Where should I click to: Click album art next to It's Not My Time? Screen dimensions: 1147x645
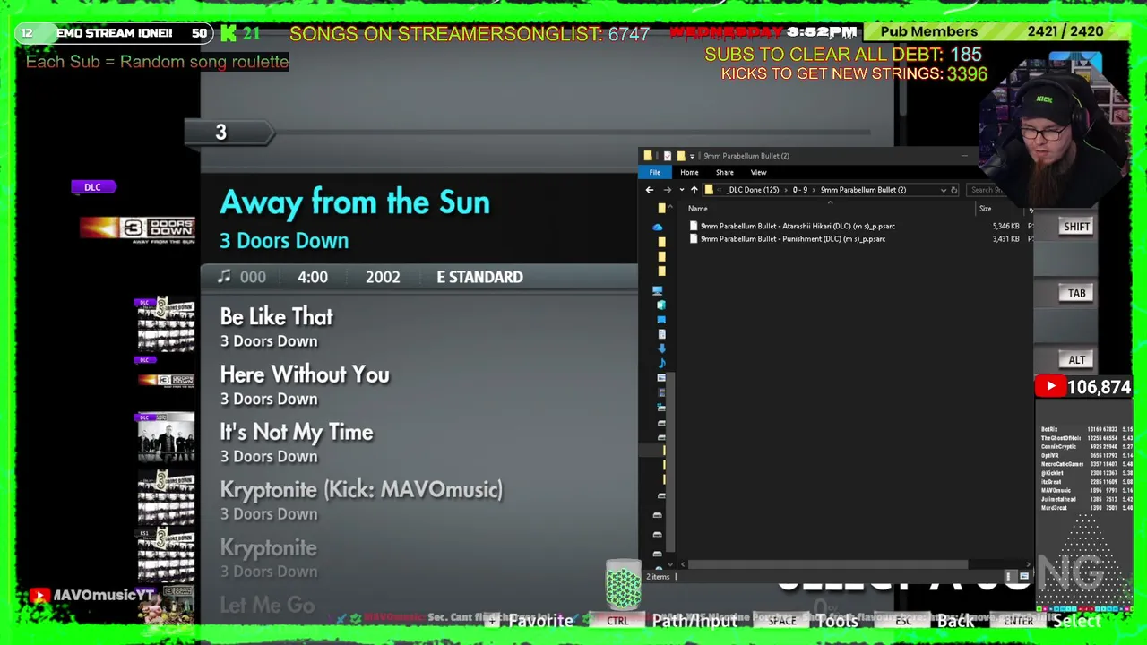tap(166, 439)
